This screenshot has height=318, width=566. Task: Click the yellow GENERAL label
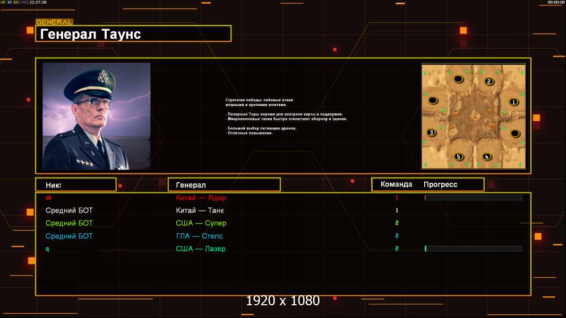(x=55, y=22)
